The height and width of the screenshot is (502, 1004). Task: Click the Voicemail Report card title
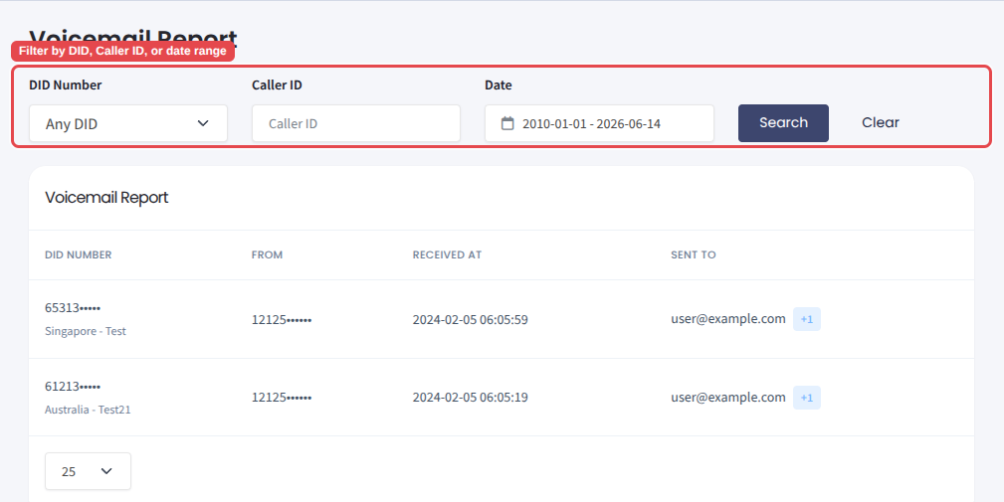point(106,198)
